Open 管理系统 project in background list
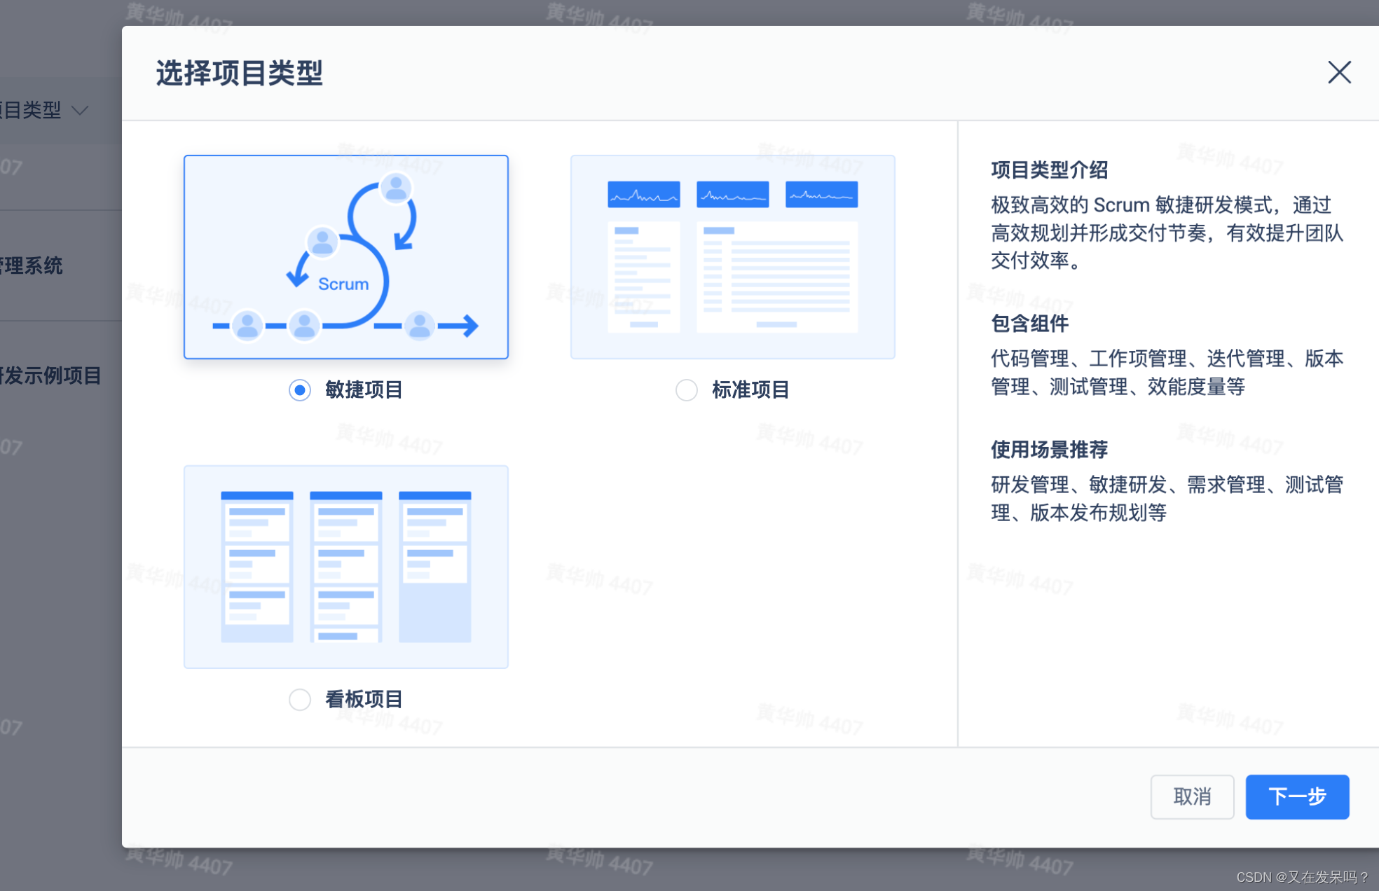This screenshot has height=891, width=1379. point(32,265)
